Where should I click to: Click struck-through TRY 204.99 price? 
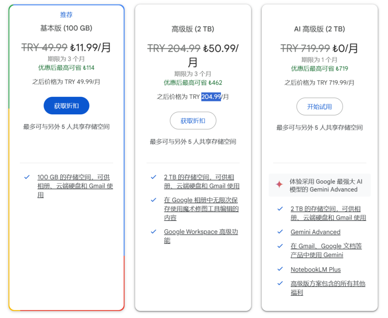(x=174, y=48)
